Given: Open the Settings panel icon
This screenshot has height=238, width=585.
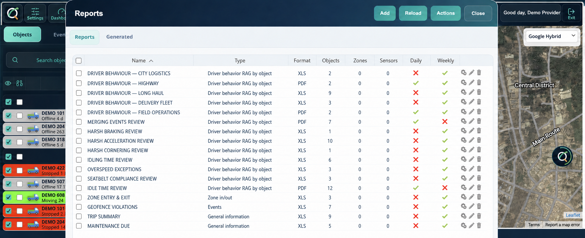Looking at the screenshot, I should tap(35, 13).
